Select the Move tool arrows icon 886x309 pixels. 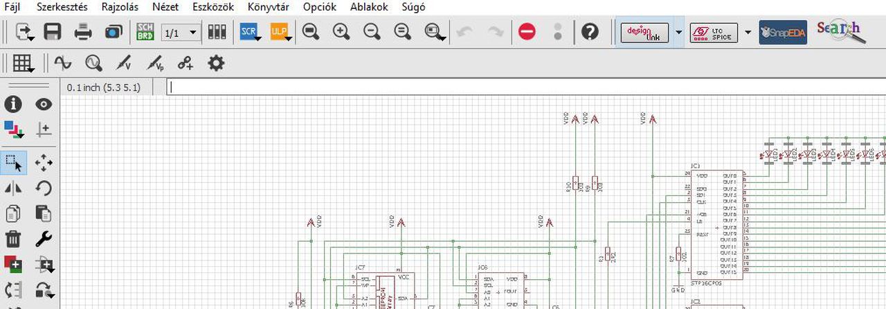pos(44,163)
